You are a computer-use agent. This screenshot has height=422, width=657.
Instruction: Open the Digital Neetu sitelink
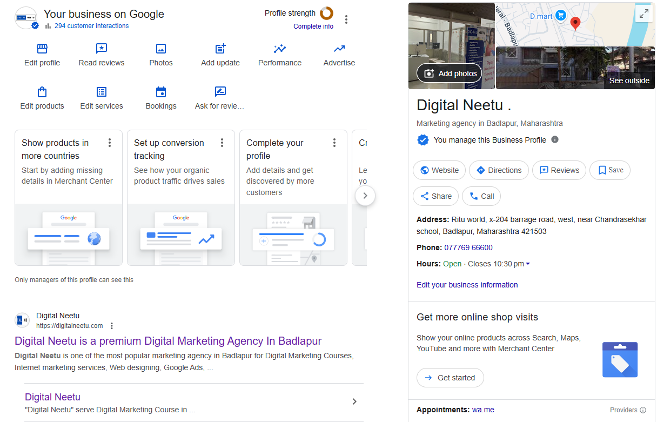(x=52, y=397)
